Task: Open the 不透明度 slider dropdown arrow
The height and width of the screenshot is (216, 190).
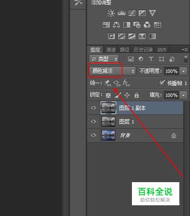Action: pyautogui.click(x=183, y=71)
